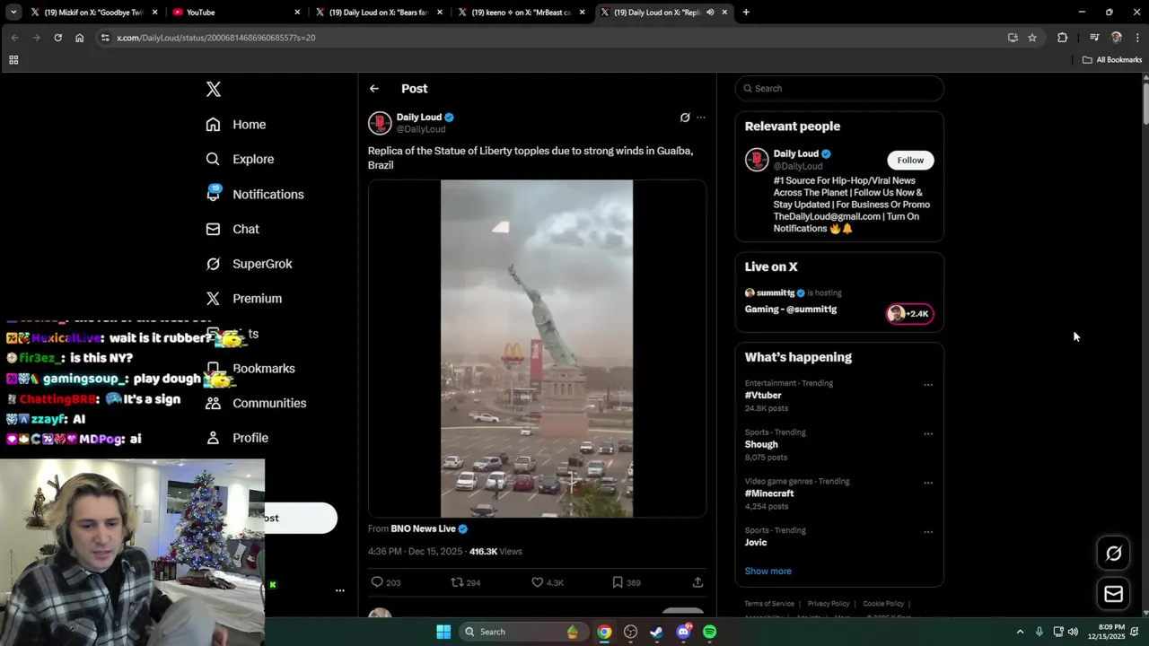Screen dimensions: 1149x646
Task: Open more options for #Vtuber trend
Action: (928, 385)
